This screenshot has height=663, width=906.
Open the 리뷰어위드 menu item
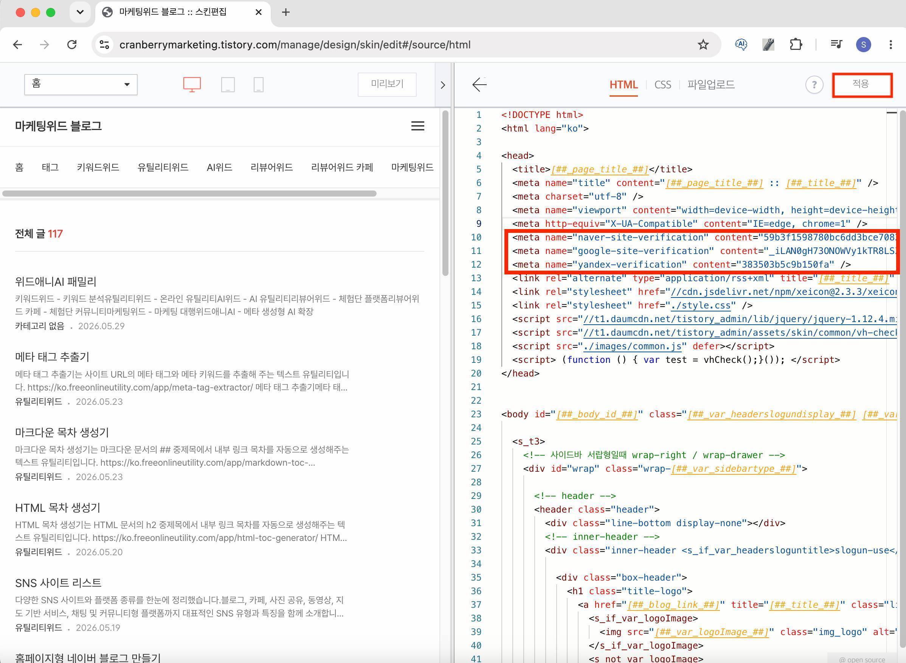271,167
